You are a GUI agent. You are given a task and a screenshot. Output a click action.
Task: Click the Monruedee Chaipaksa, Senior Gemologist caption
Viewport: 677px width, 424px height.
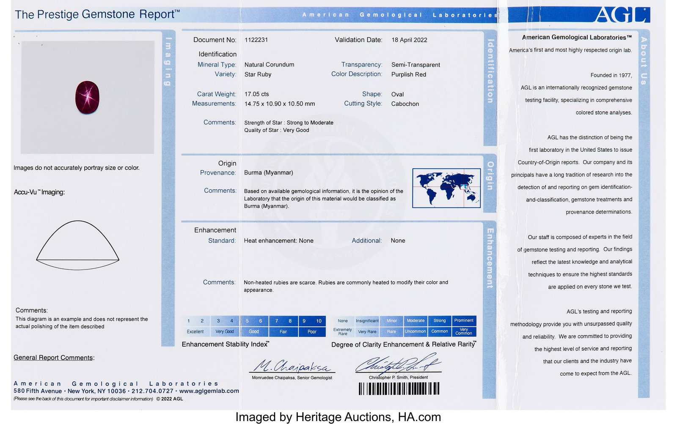(x=292, y=378)
